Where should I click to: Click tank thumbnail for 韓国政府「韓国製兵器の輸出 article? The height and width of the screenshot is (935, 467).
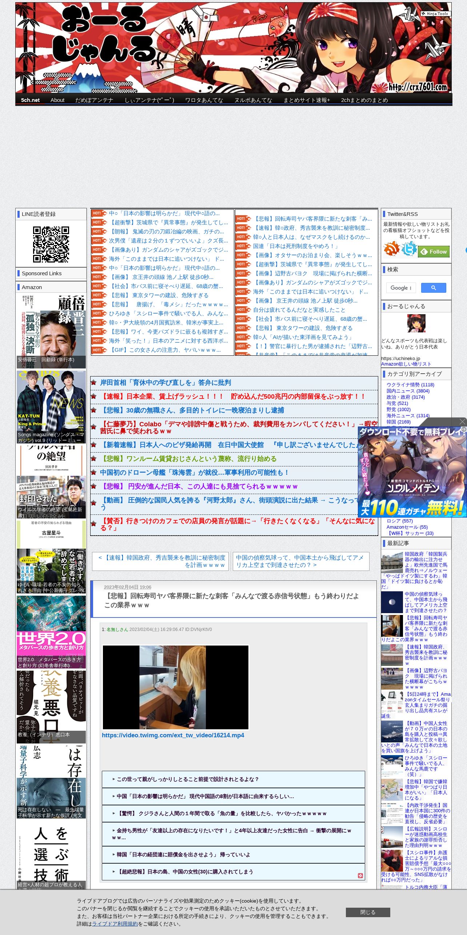tap(392, 562)
